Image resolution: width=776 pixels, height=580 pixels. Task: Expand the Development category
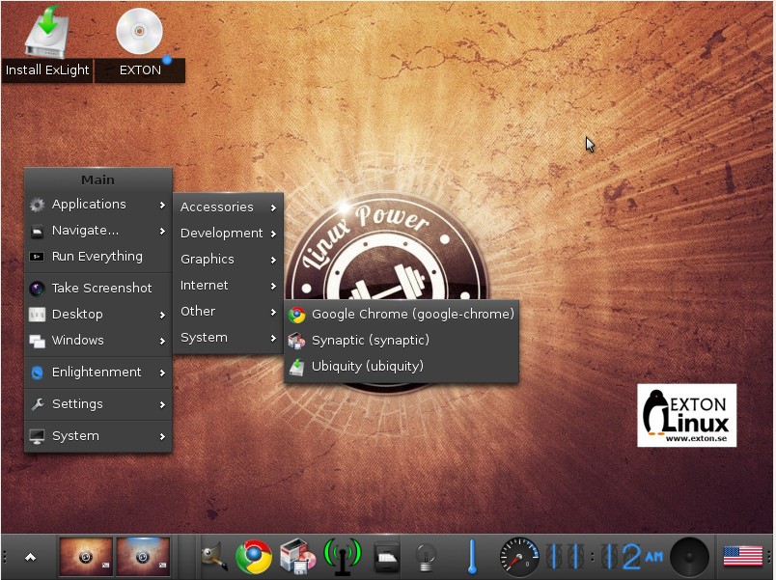click(x=228, y=234)
